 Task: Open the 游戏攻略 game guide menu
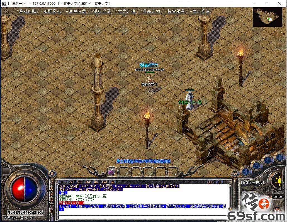click(x=26, y=11)
